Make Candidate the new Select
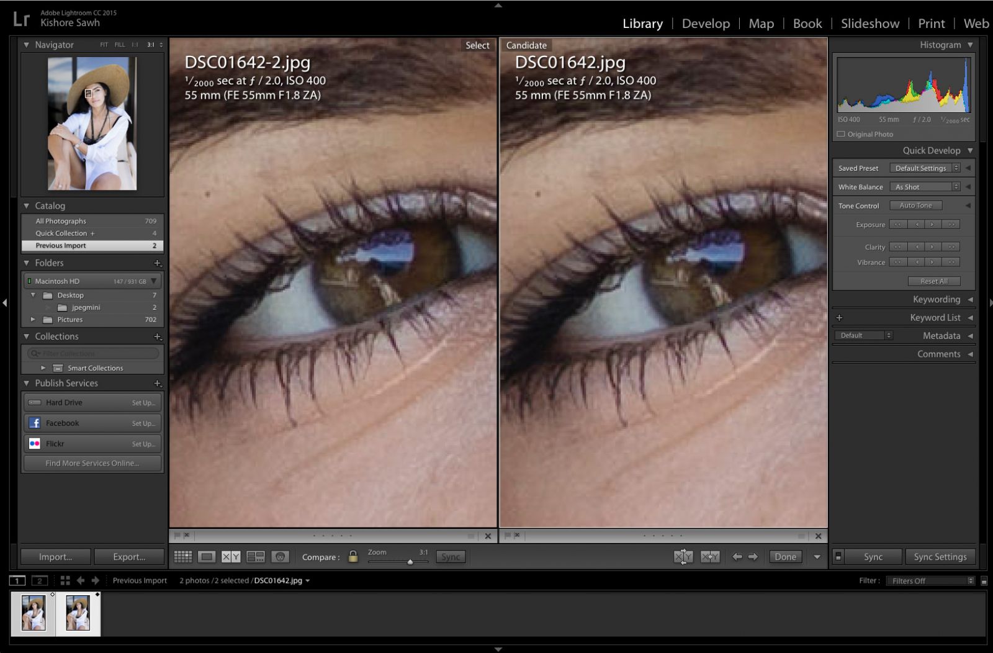Viewport: 993px width, 653px height. (709, 557)
